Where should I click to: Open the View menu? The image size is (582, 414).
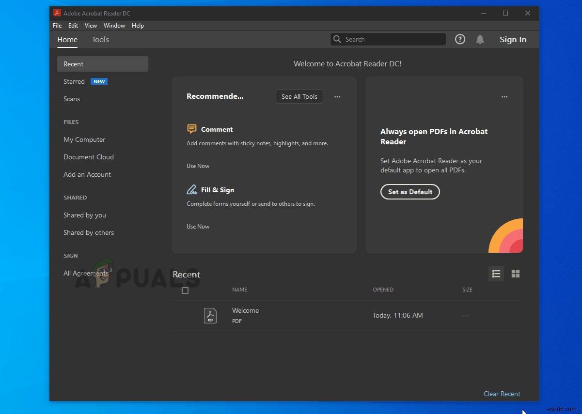click(x=91, y=25)
